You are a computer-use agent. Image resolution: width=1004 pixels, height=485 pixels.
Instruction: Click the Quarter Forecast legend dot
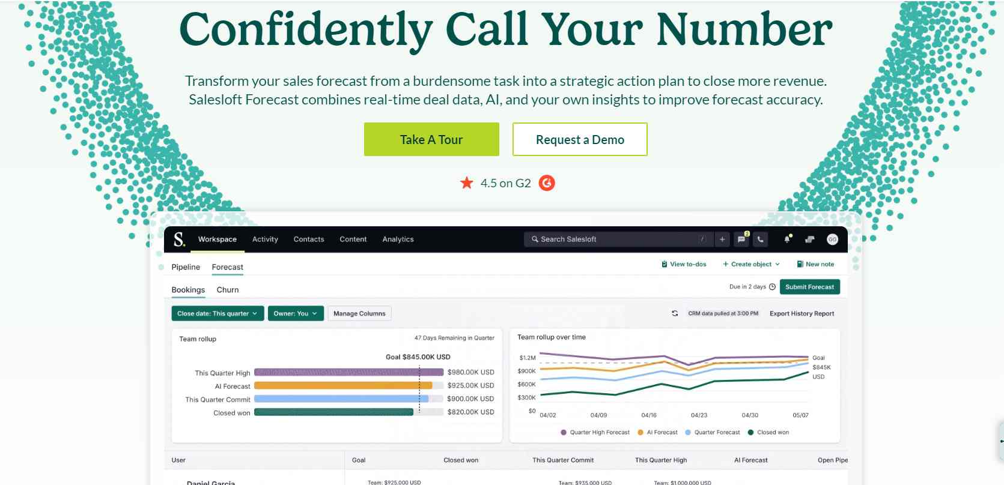(x=688, y=432)
